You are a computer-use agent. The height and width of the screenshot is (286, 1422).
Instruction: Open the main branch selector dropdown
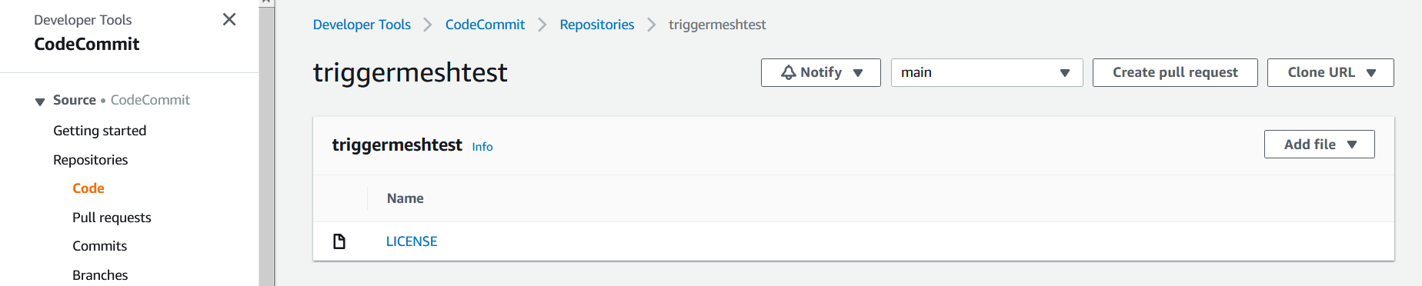986,72
